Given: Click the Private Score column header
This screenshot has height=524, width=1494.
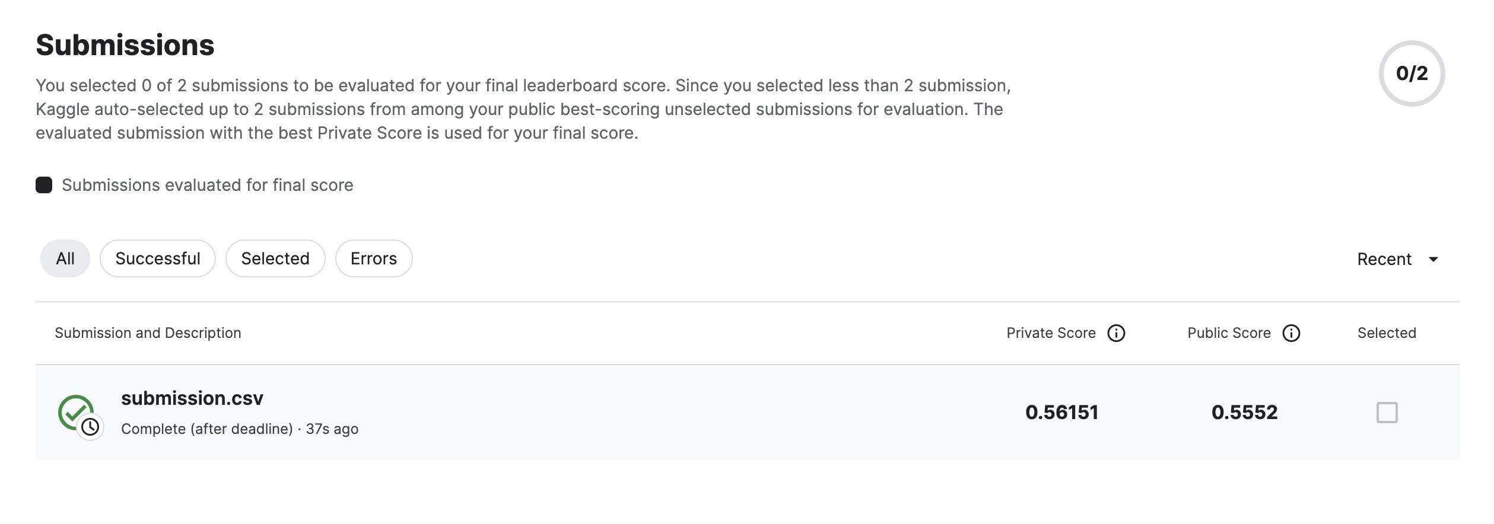Looking at the screenshot, I should pos(1051,333).
